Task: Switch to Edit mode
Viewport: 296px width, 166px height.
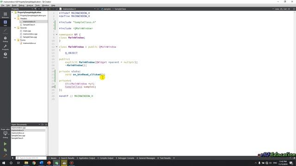Action: (5, 23)
